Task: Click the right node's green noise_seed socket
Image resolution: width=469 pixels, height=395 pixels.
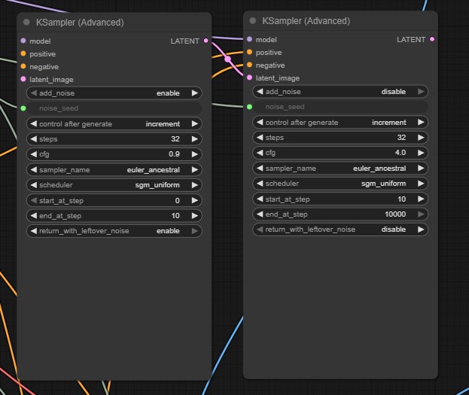Action: point(249,107)
